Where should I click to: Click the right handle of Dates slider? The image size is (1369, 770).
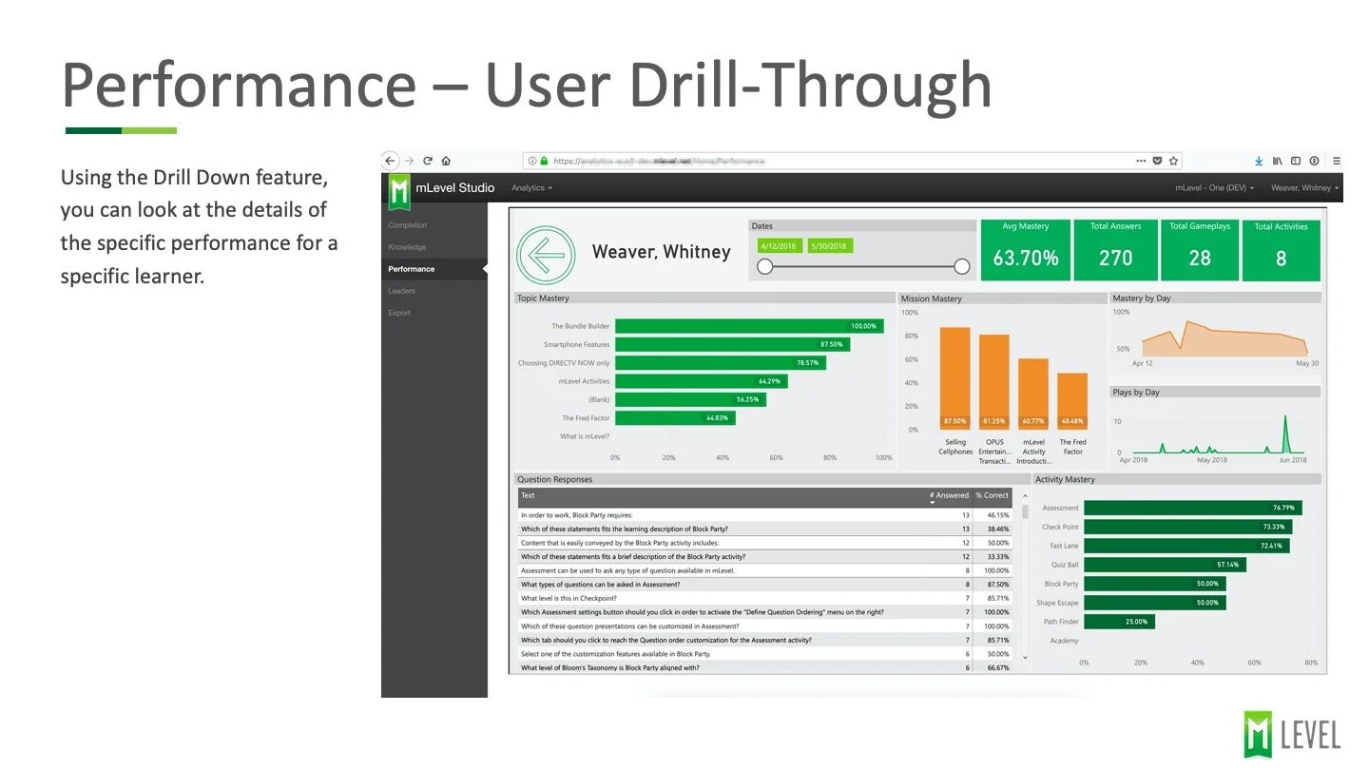[x=961, y=266]
